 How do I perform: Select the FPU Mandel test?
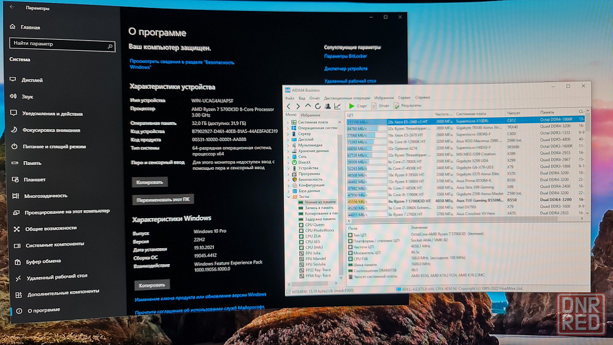pos(313,258)
